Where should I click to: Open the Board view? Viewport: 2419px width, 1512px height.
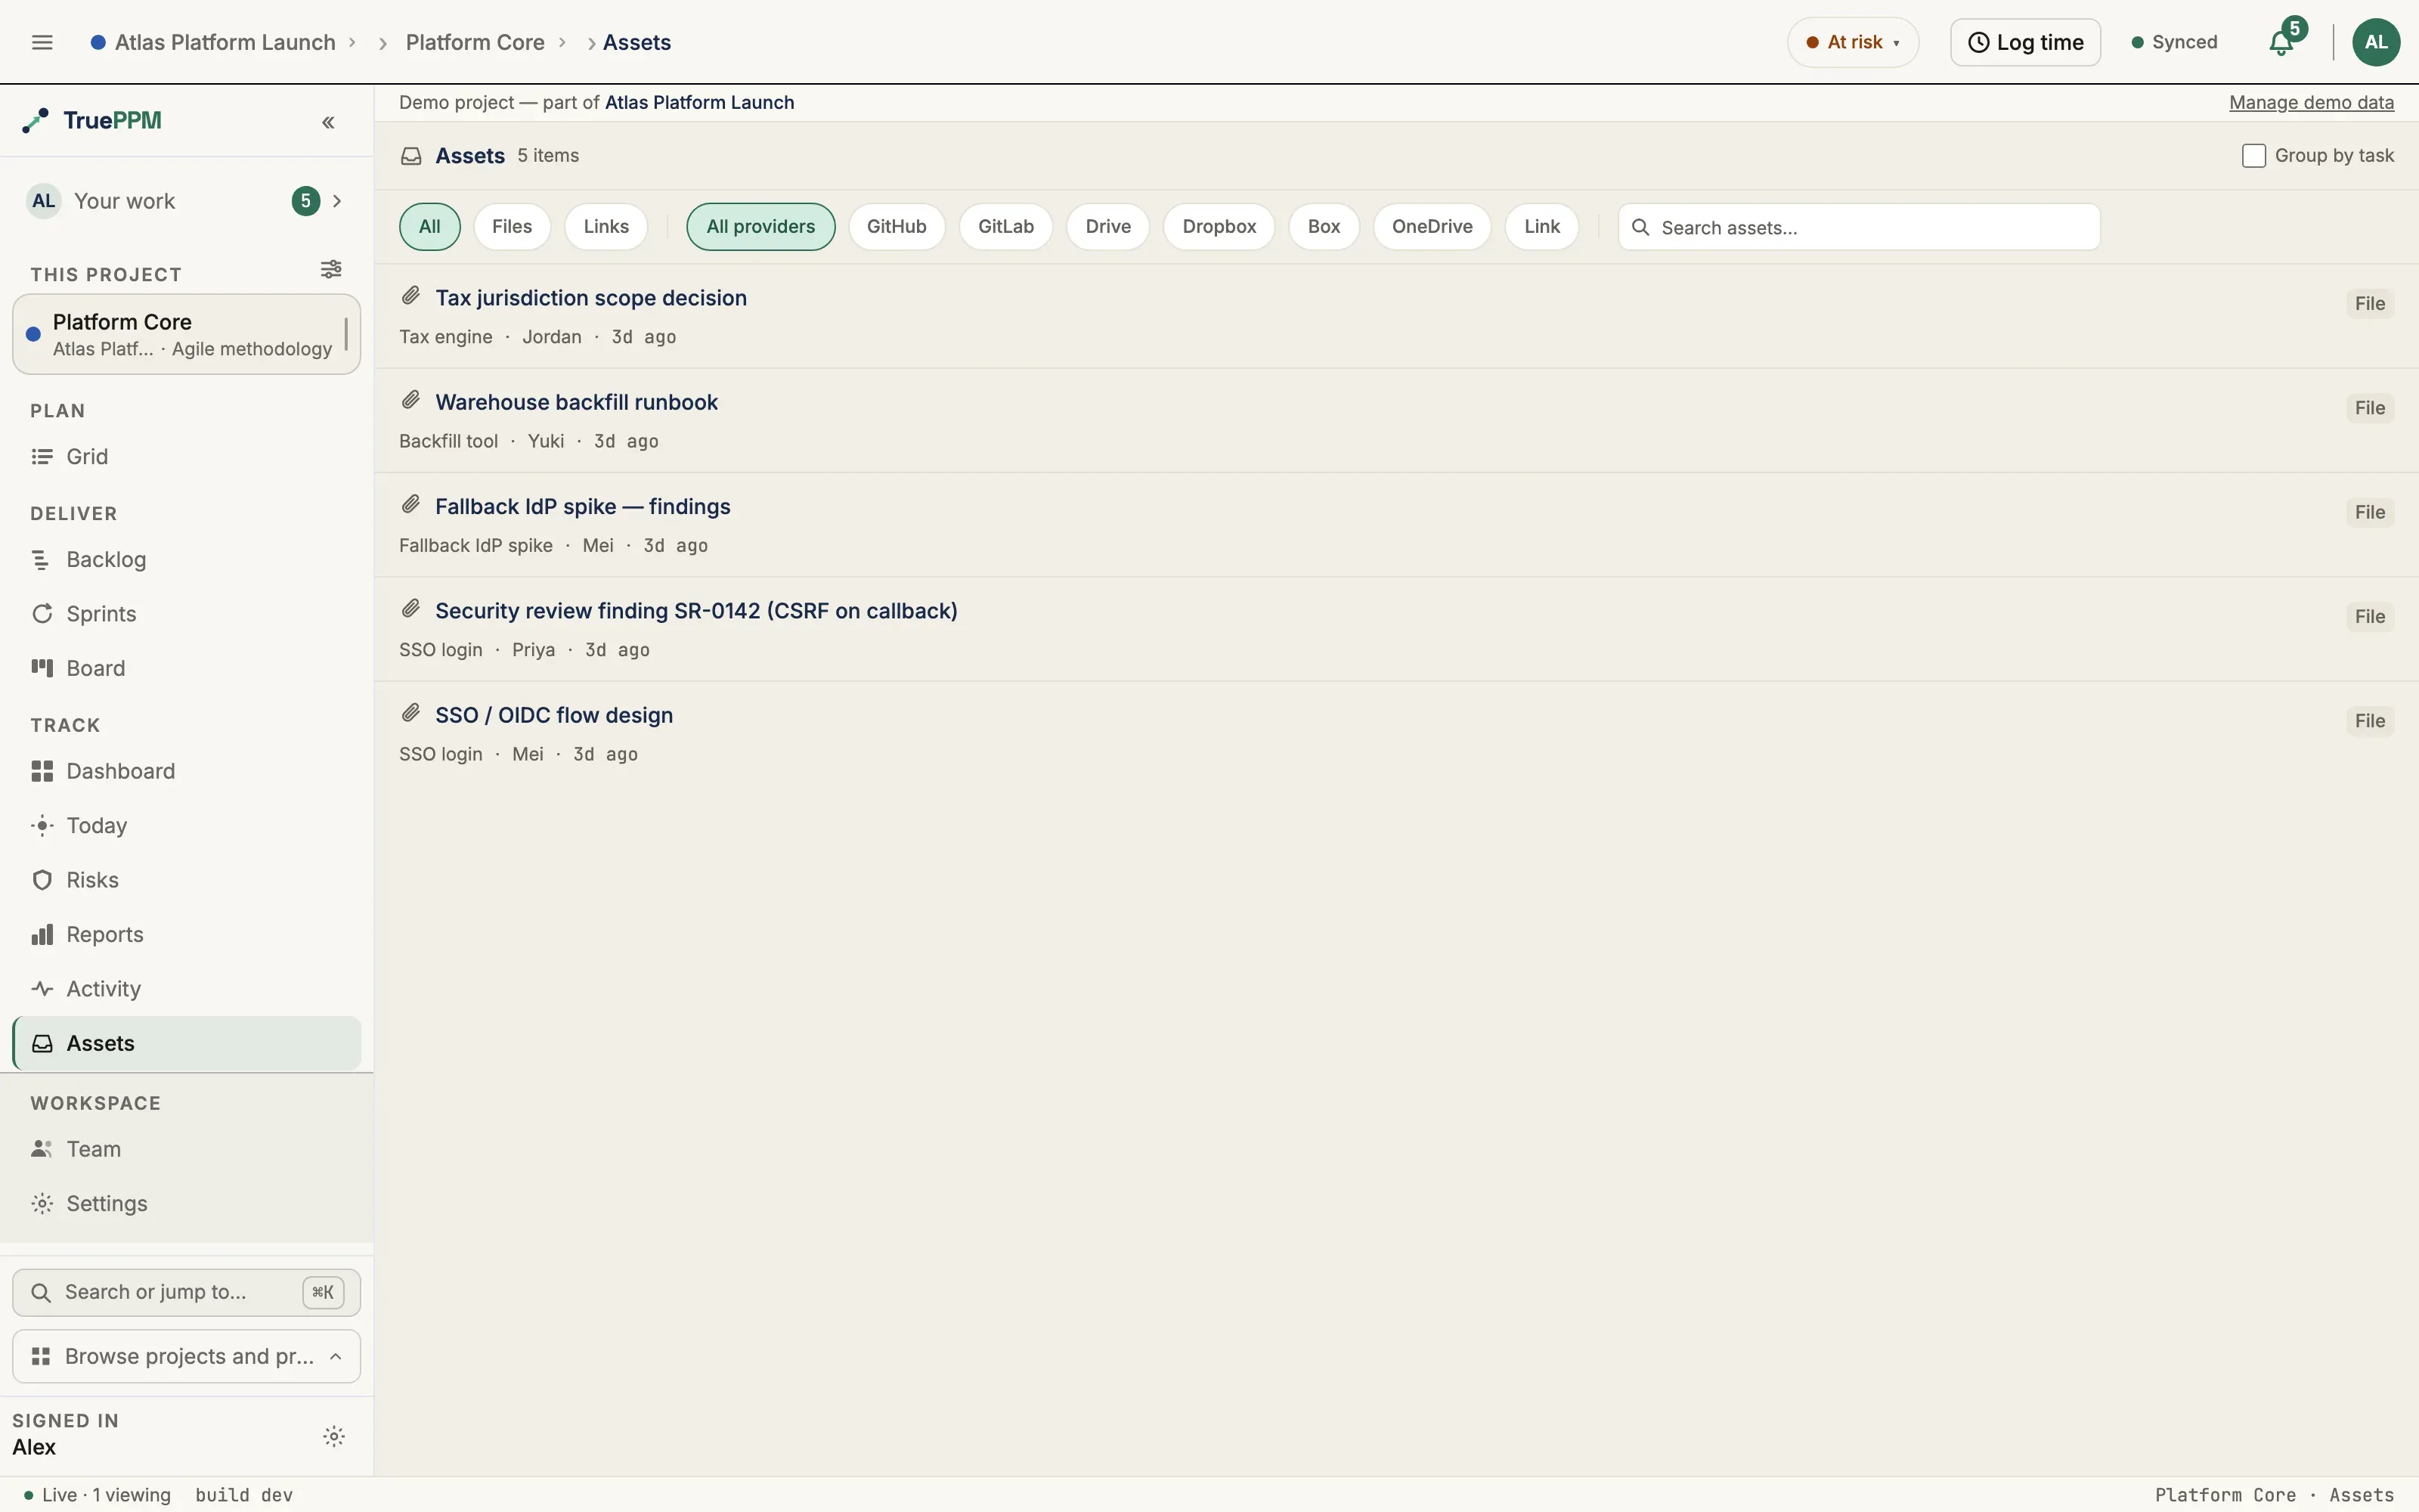187,668
